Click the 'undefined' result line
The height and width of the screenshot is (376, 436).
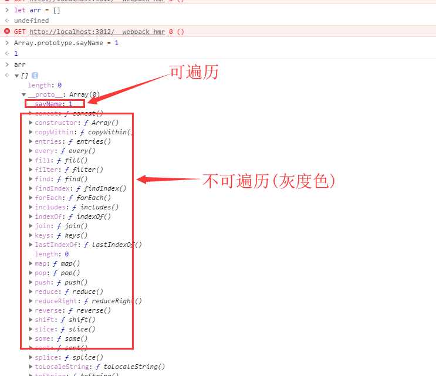pos(32,21)
